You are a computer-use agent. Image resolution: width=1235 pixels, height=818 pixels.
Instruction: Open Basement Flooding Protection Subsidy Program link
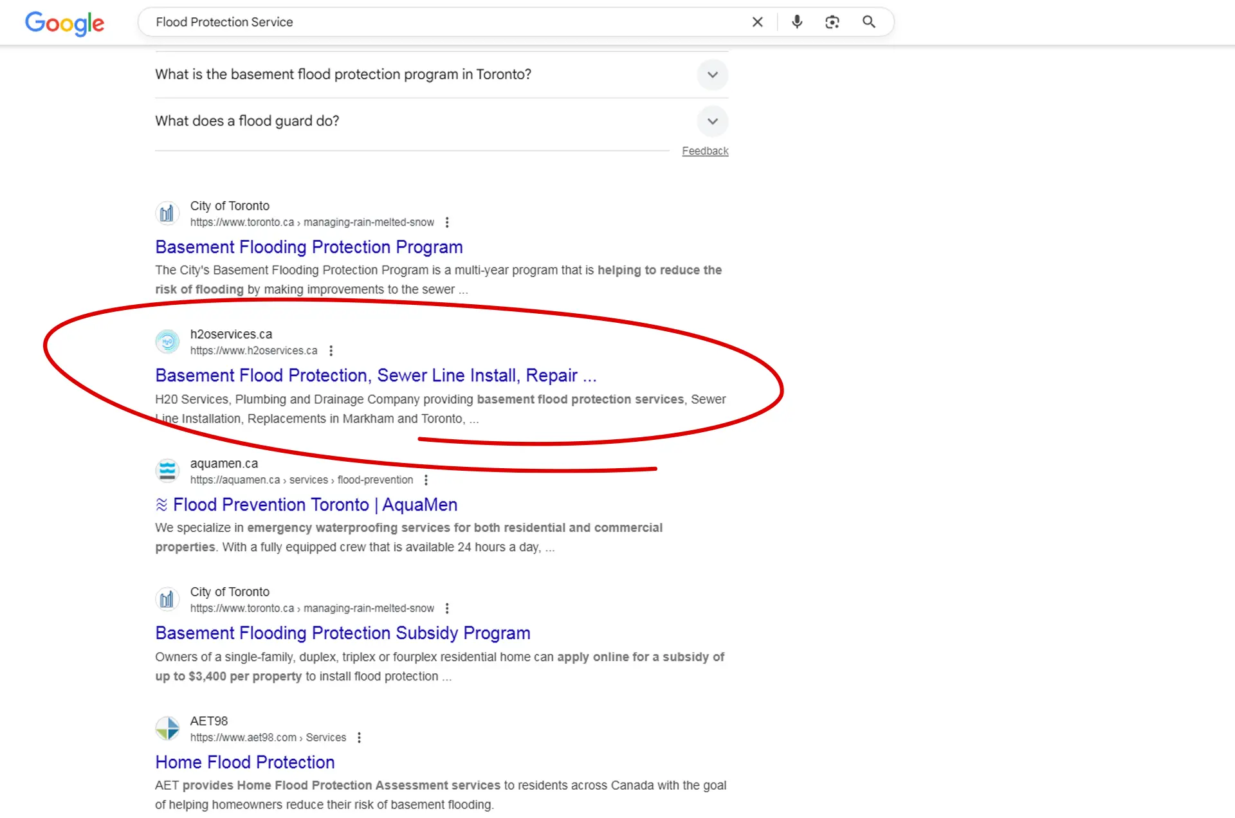(x=342, y=633)
